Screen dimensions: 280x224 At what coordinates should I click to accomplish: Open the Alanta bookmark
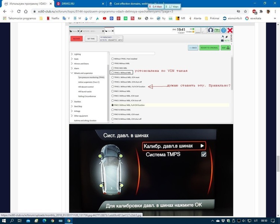[195, 18]
